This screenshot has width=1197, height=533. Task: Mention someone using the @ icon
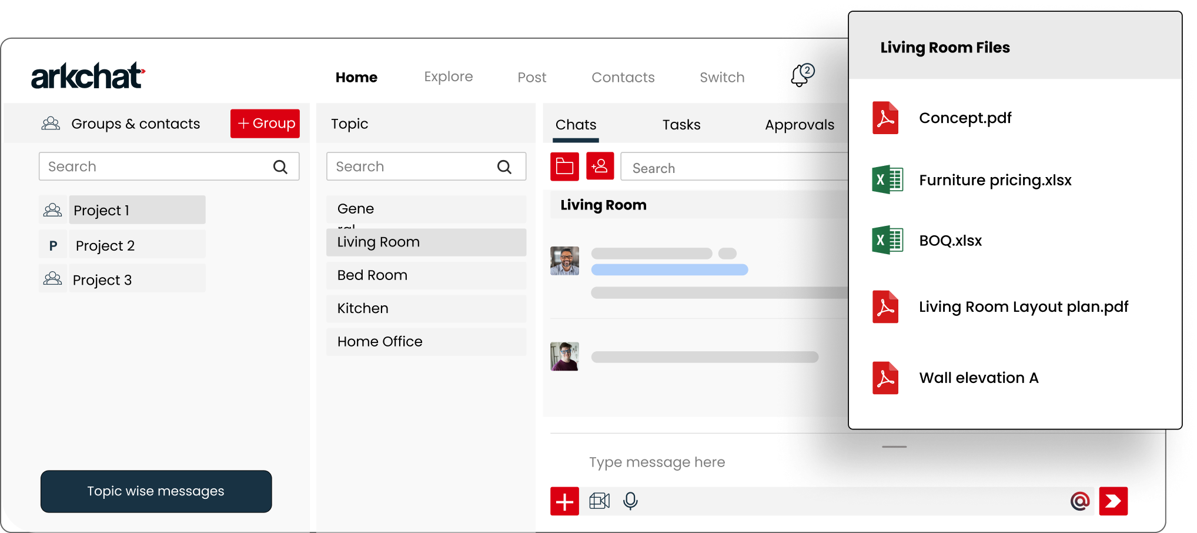(x=1080, y=501)
